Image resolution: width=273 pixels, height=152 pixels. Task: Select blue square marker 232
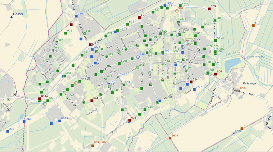(6, 131)
